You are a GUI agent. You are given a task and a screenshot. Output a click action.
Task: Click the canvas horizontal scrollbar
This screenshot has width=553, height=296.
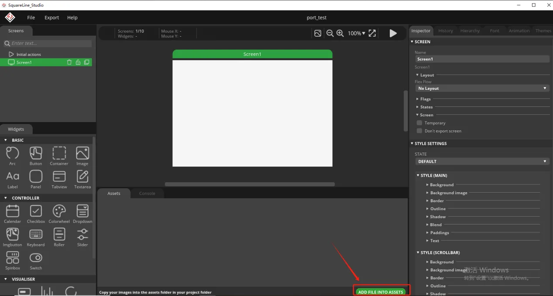pos(250,184)
